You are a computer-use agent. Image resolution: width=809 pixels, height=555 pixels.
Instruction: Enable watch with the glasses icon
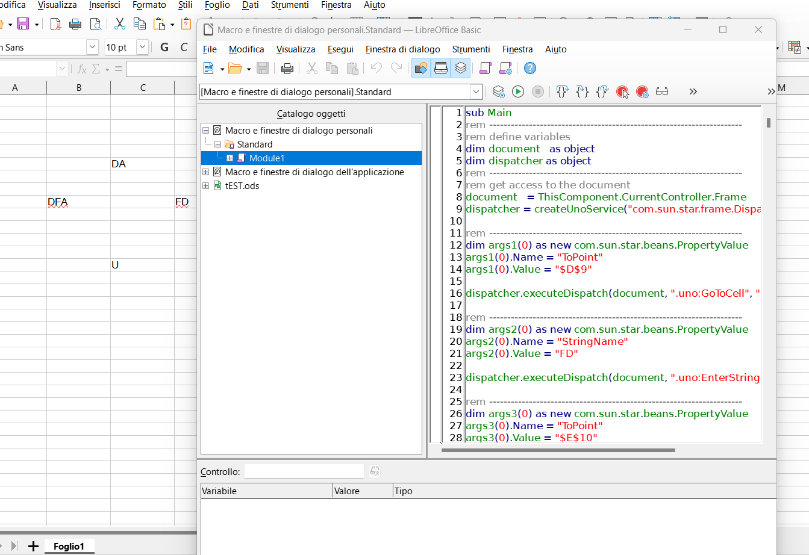click(662, 91)
